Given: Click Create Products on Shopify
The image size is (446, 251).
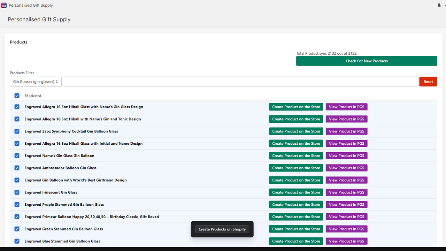Looking at the screenshot, I should point(222,229).
